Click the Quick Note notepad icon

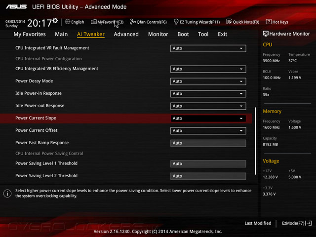[229, 22]
